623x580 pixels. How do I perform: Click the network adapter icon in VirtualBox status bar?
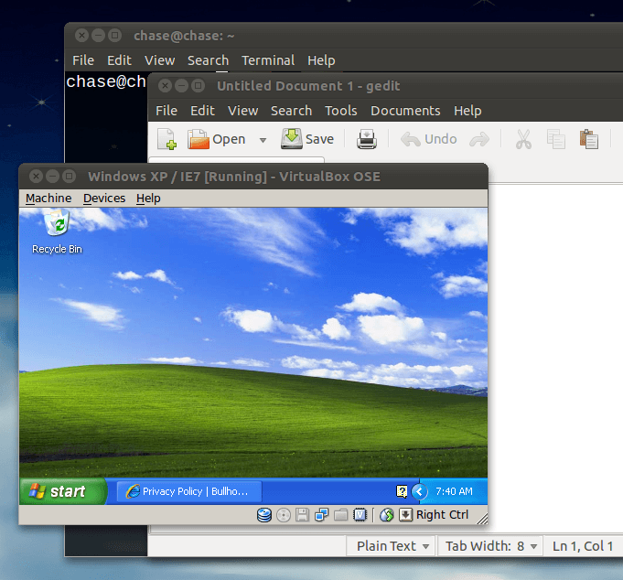tap(322, 515)
